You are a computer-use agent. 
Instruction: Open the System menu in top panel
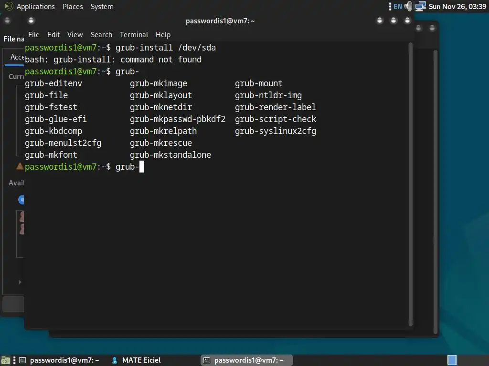[102, 7]
